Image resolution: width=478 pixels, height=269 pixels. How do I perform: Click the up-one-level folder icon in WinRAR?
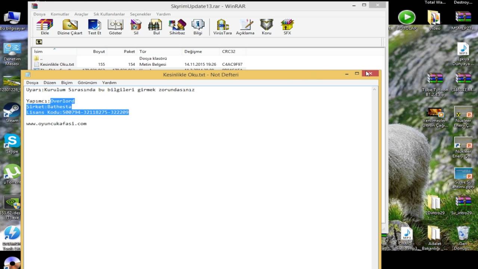click(x=39, y=42)
